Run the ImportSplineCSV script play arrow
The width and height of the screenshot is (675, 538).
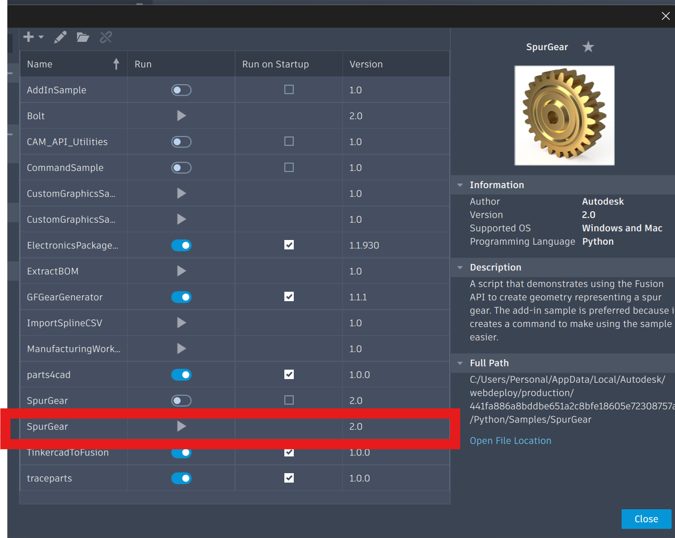[x=181, y=323]
